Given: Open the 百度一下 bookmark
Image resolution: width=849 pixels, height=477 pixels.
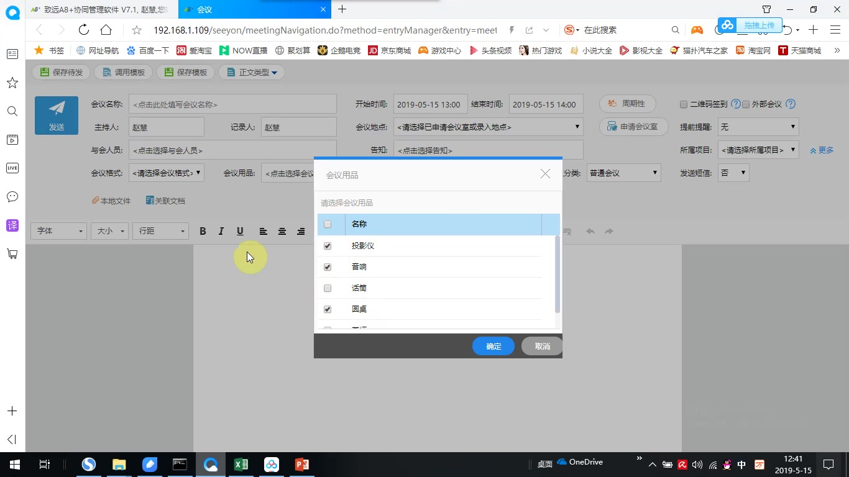Looking at the screenshot, I should 147,50.
